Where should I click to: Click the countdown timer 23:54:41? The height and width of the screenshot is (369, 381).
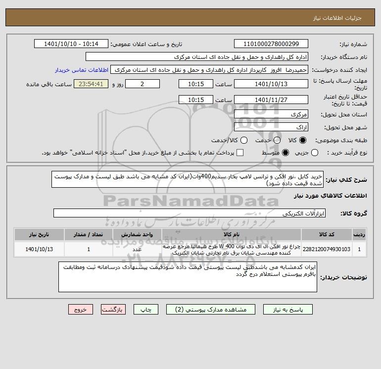click(91, 84)
